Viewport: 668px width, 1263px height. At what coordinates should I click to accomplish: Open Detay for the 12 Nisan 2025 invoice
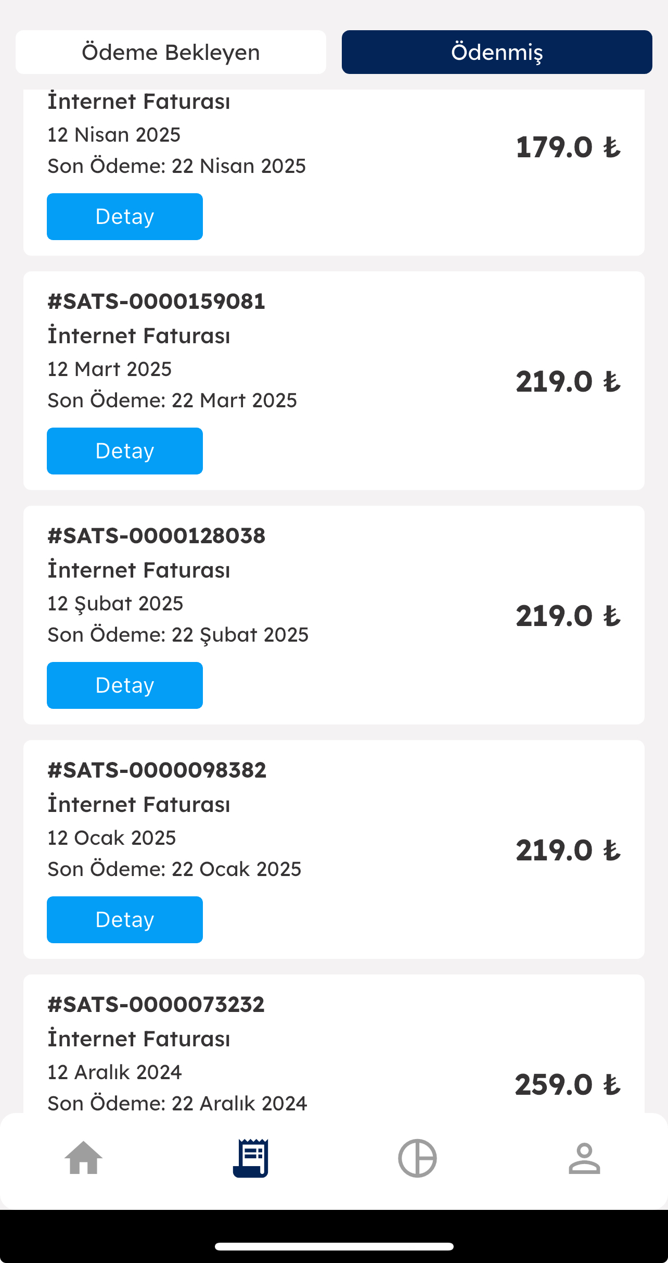click(x=125, y=217)
